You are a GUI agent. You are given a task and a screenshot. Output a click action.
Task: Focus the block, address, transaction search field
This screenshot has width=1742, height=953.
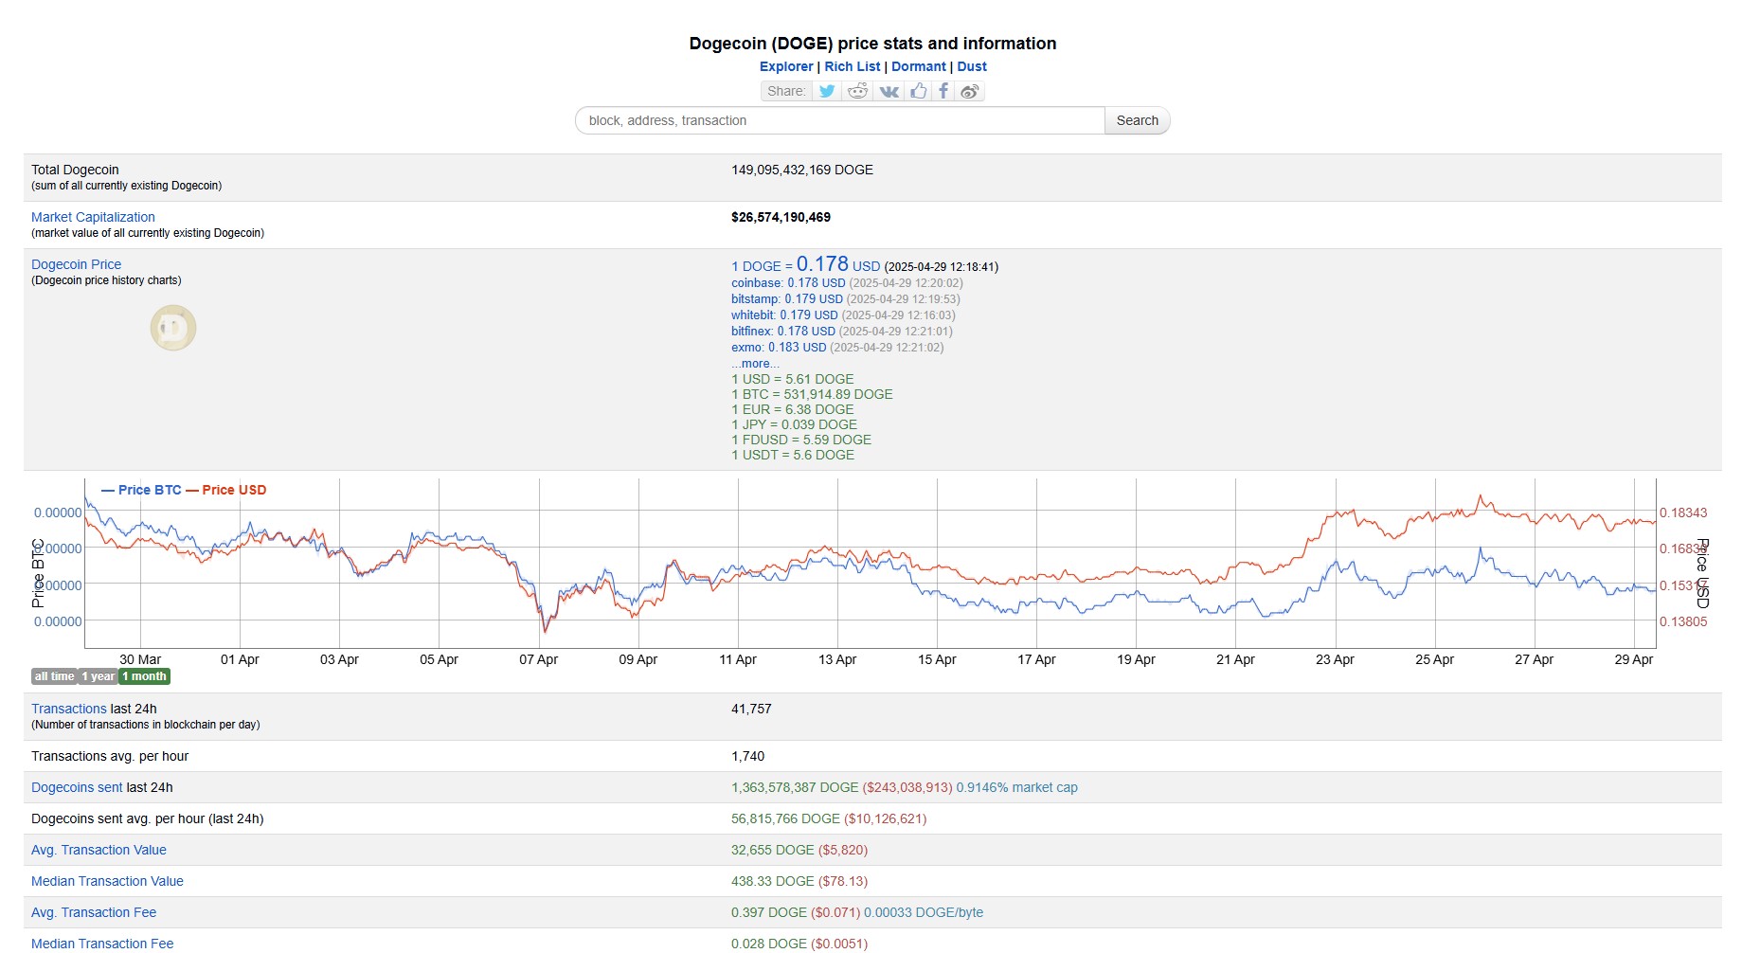coord(839,120)
